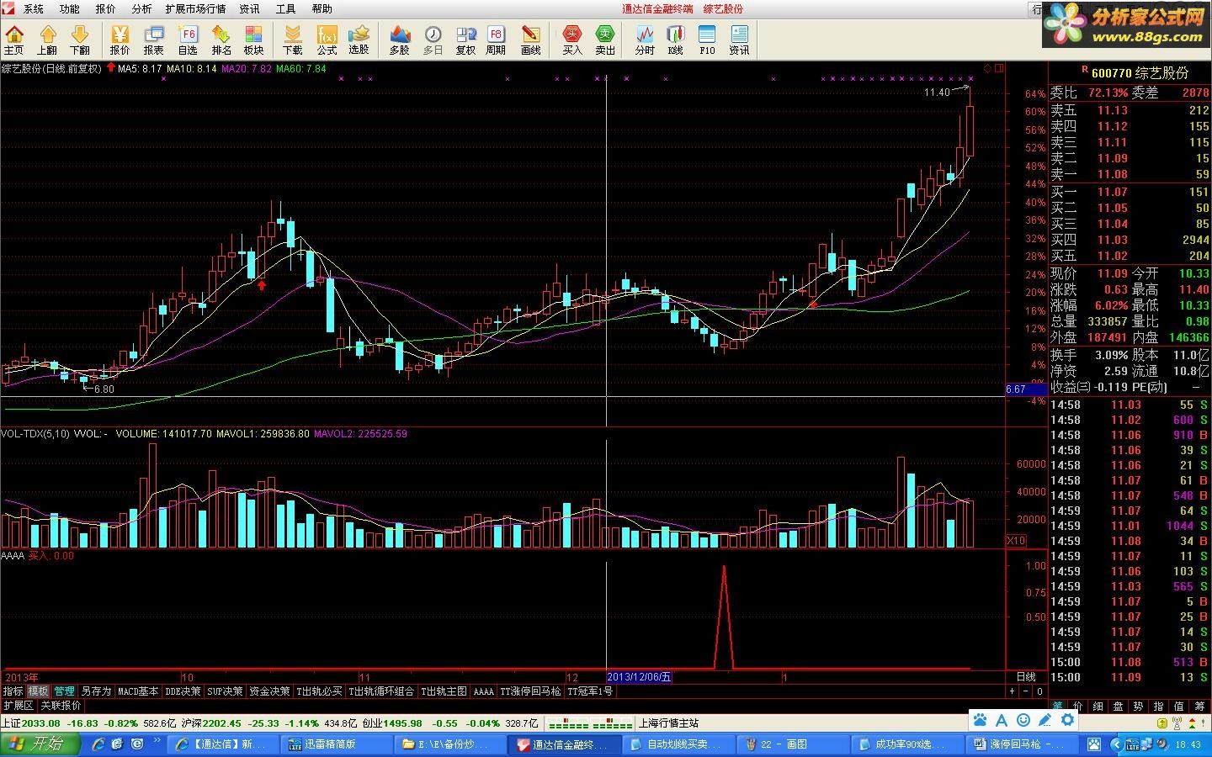1212x757 pixels.
Task: Select the 画线 line drawing tool
Action: (x=531, y=40)
